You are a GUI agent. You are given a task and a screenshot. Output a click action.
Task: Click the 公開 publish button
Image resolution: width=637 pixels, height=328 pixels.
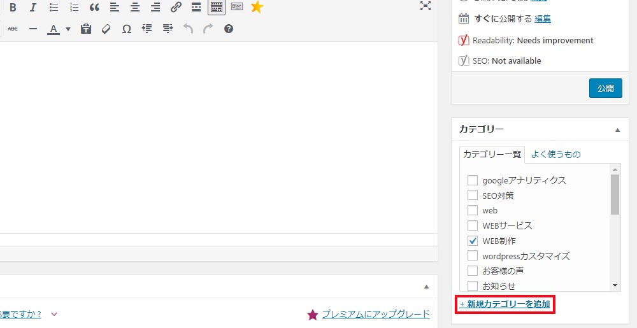[x=605, y=88]
